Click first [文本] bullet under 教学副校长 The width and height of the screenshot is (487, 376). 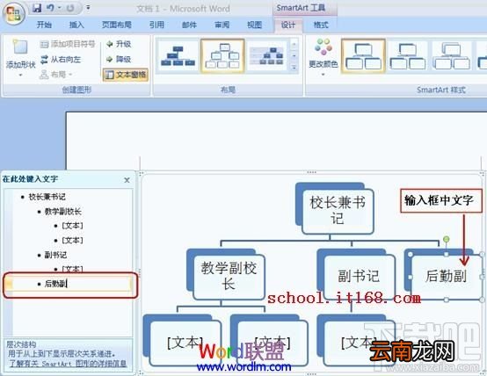click(72, 226)
